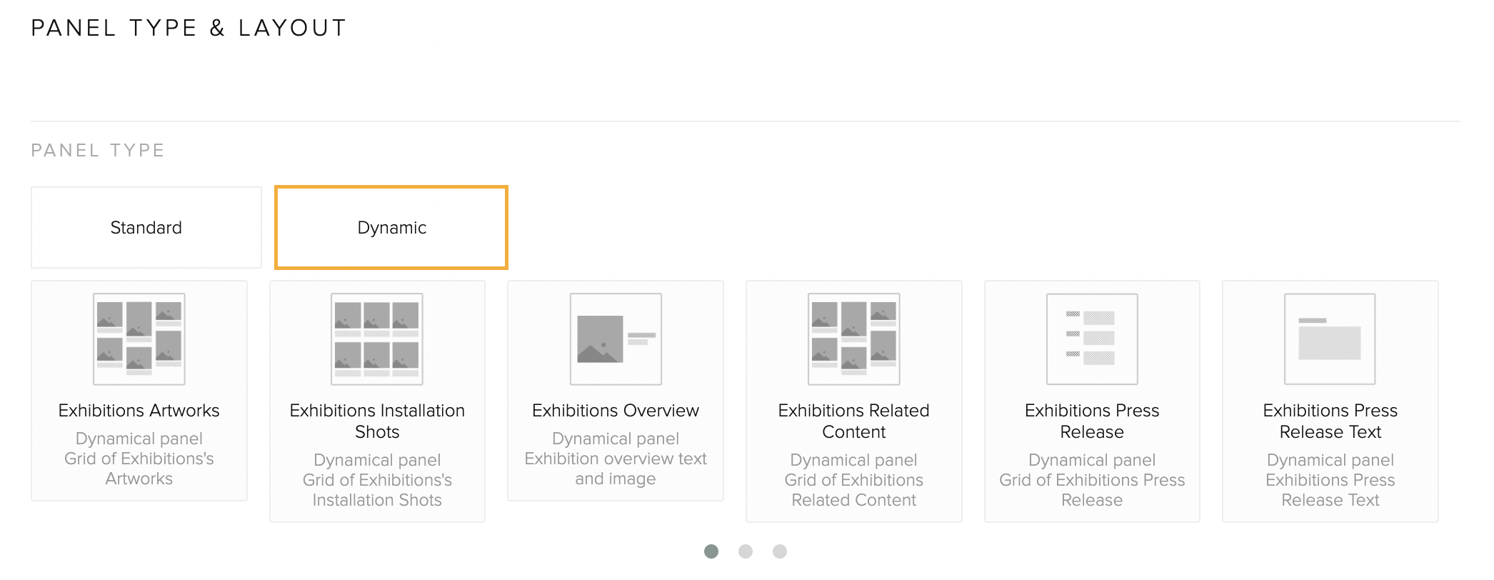Select the Standard panel type
The width and height of the screenshot is (1494, 580).
coord(146,227)
